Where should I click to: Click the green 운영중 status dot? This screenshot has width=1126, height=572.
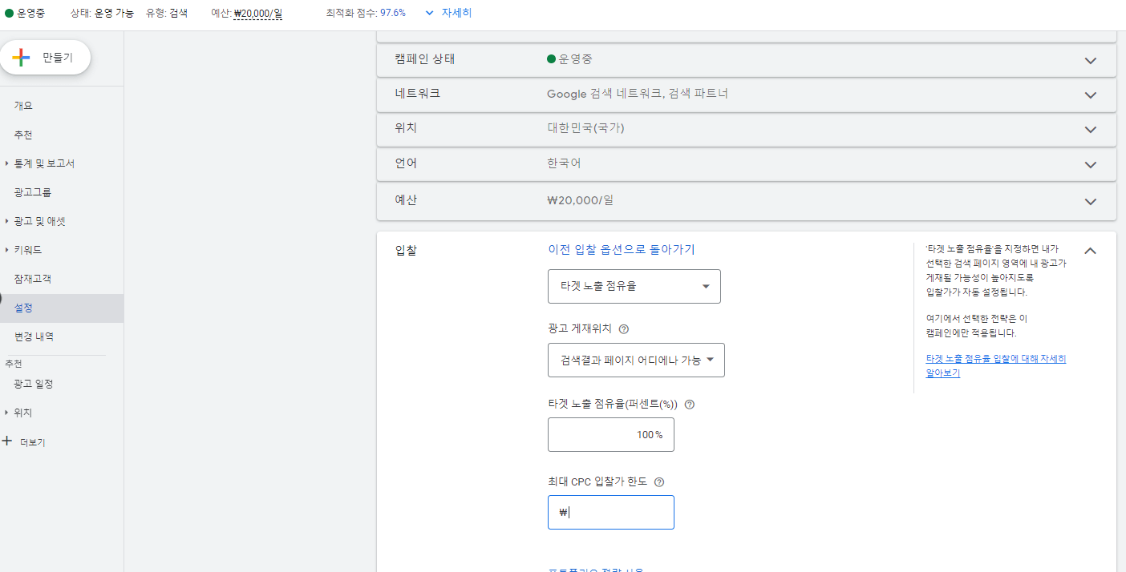[10, 13]
